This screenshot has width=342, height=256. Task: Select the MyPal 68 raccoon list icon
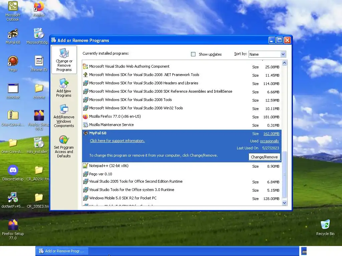(85, 133)
